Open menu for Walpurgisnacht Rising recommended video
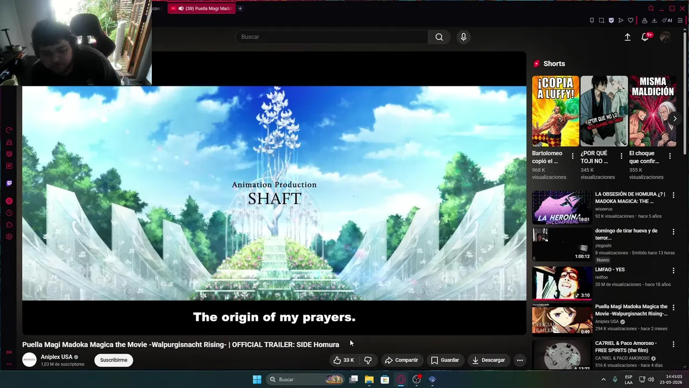This screenshot has width=689, height=388. pyautogui.click(x=673, y=307)
